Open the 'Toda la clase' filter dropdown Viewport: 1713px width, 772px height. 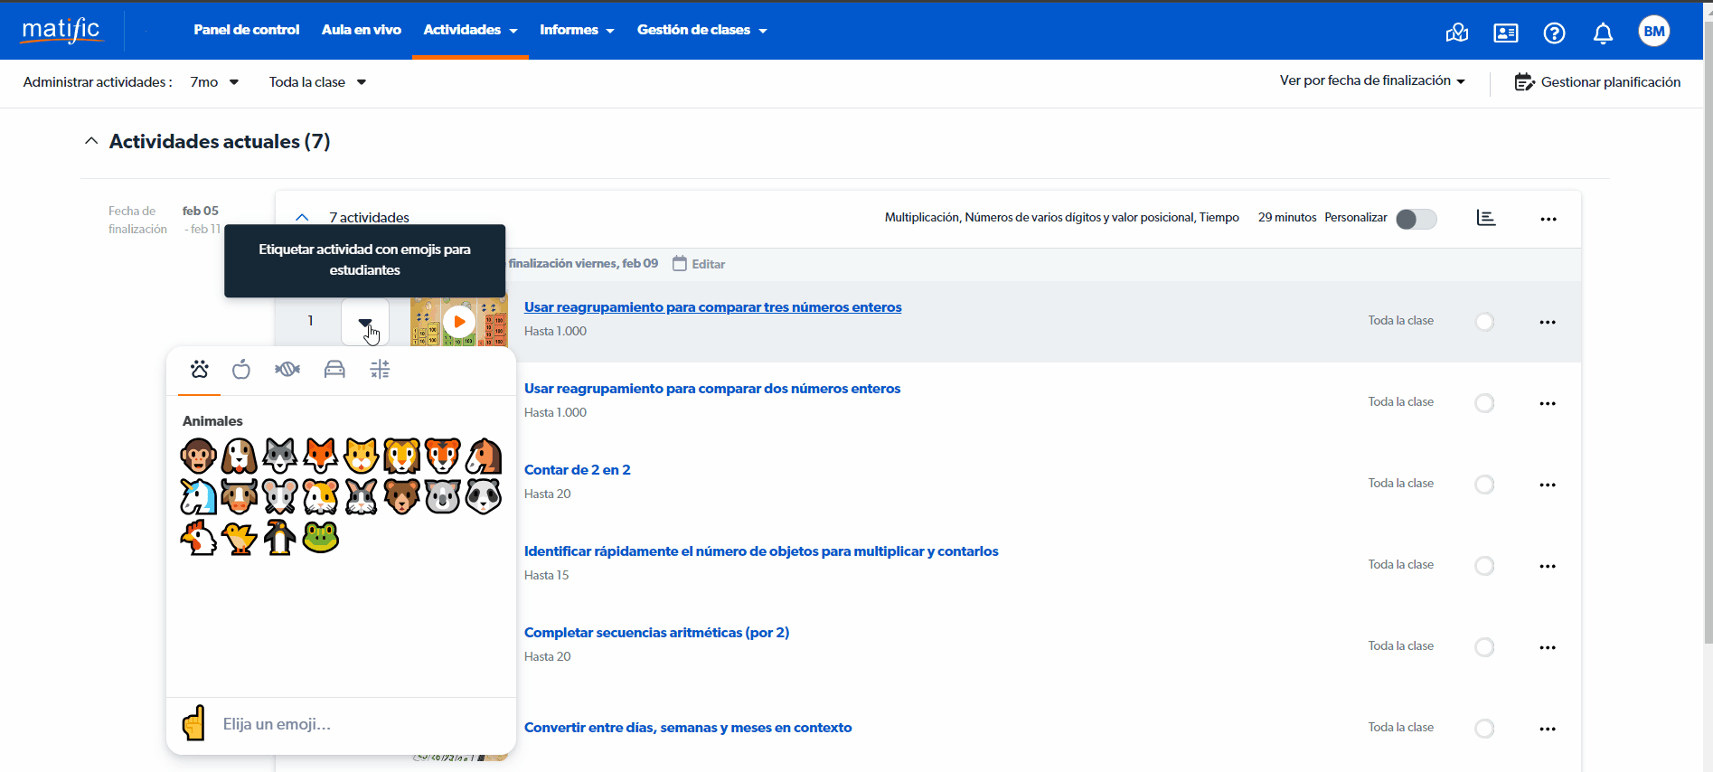point(317,82)
